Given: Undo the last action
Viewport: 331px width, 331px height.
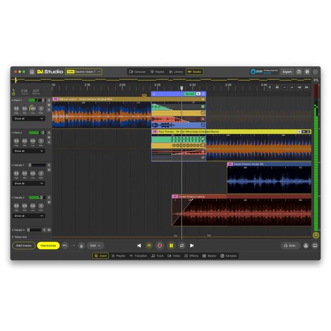Looking at the screenshot, I should pyautogui.click(x=65, y=245).
